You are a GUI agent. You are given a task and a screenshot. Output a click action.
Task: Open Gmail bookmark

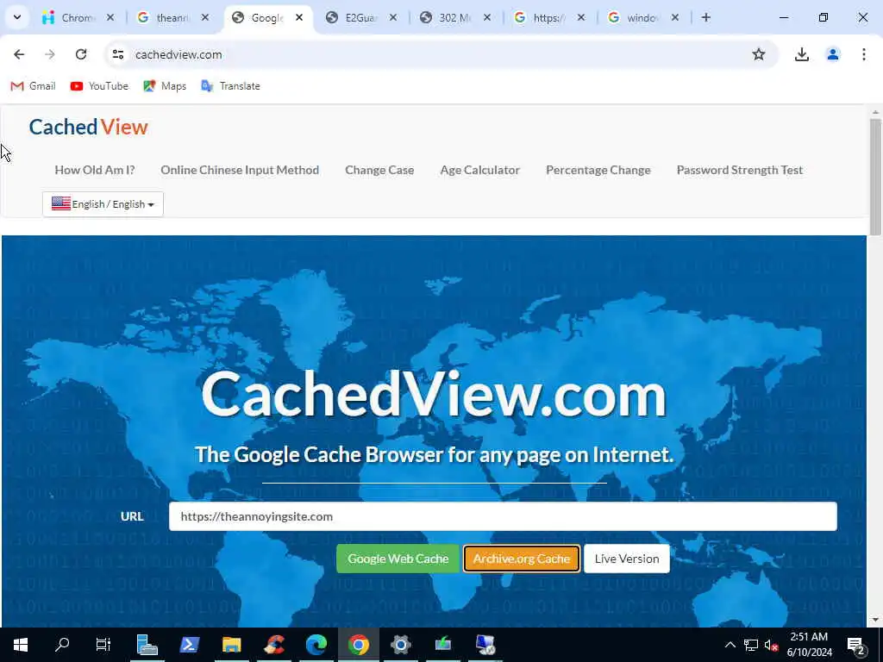(x=34, y=86)
